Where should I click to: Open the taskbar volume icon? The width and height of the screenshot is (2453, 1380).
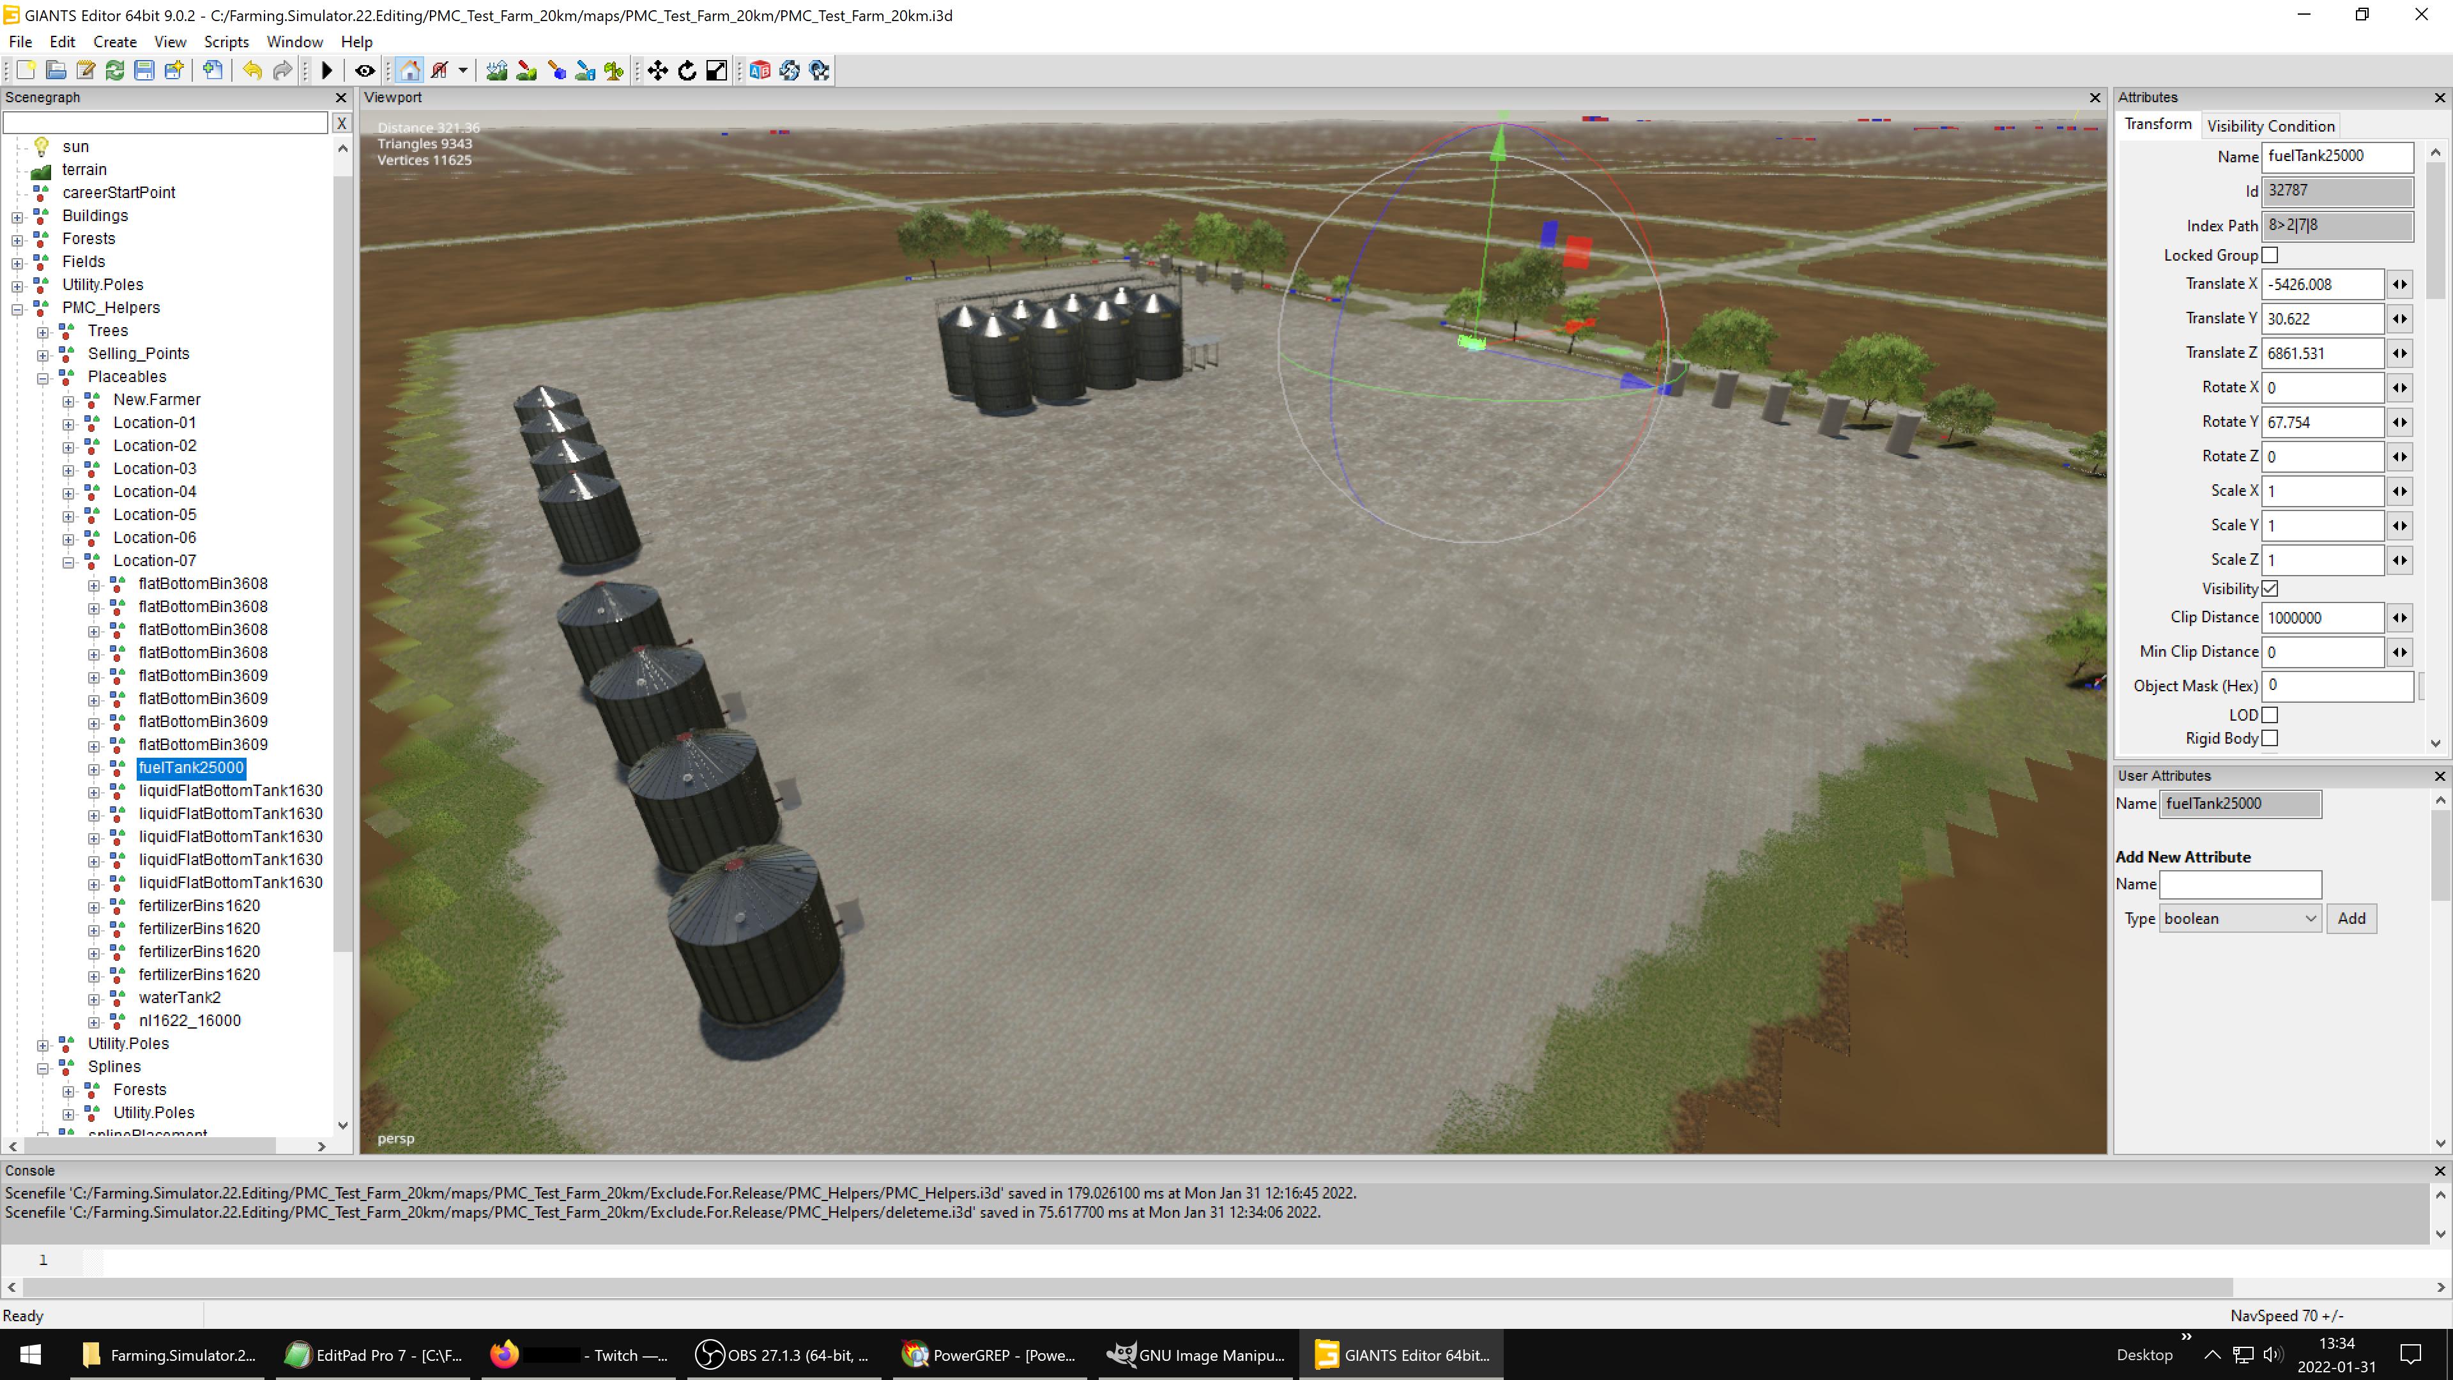click(x=2274, y=1355)
